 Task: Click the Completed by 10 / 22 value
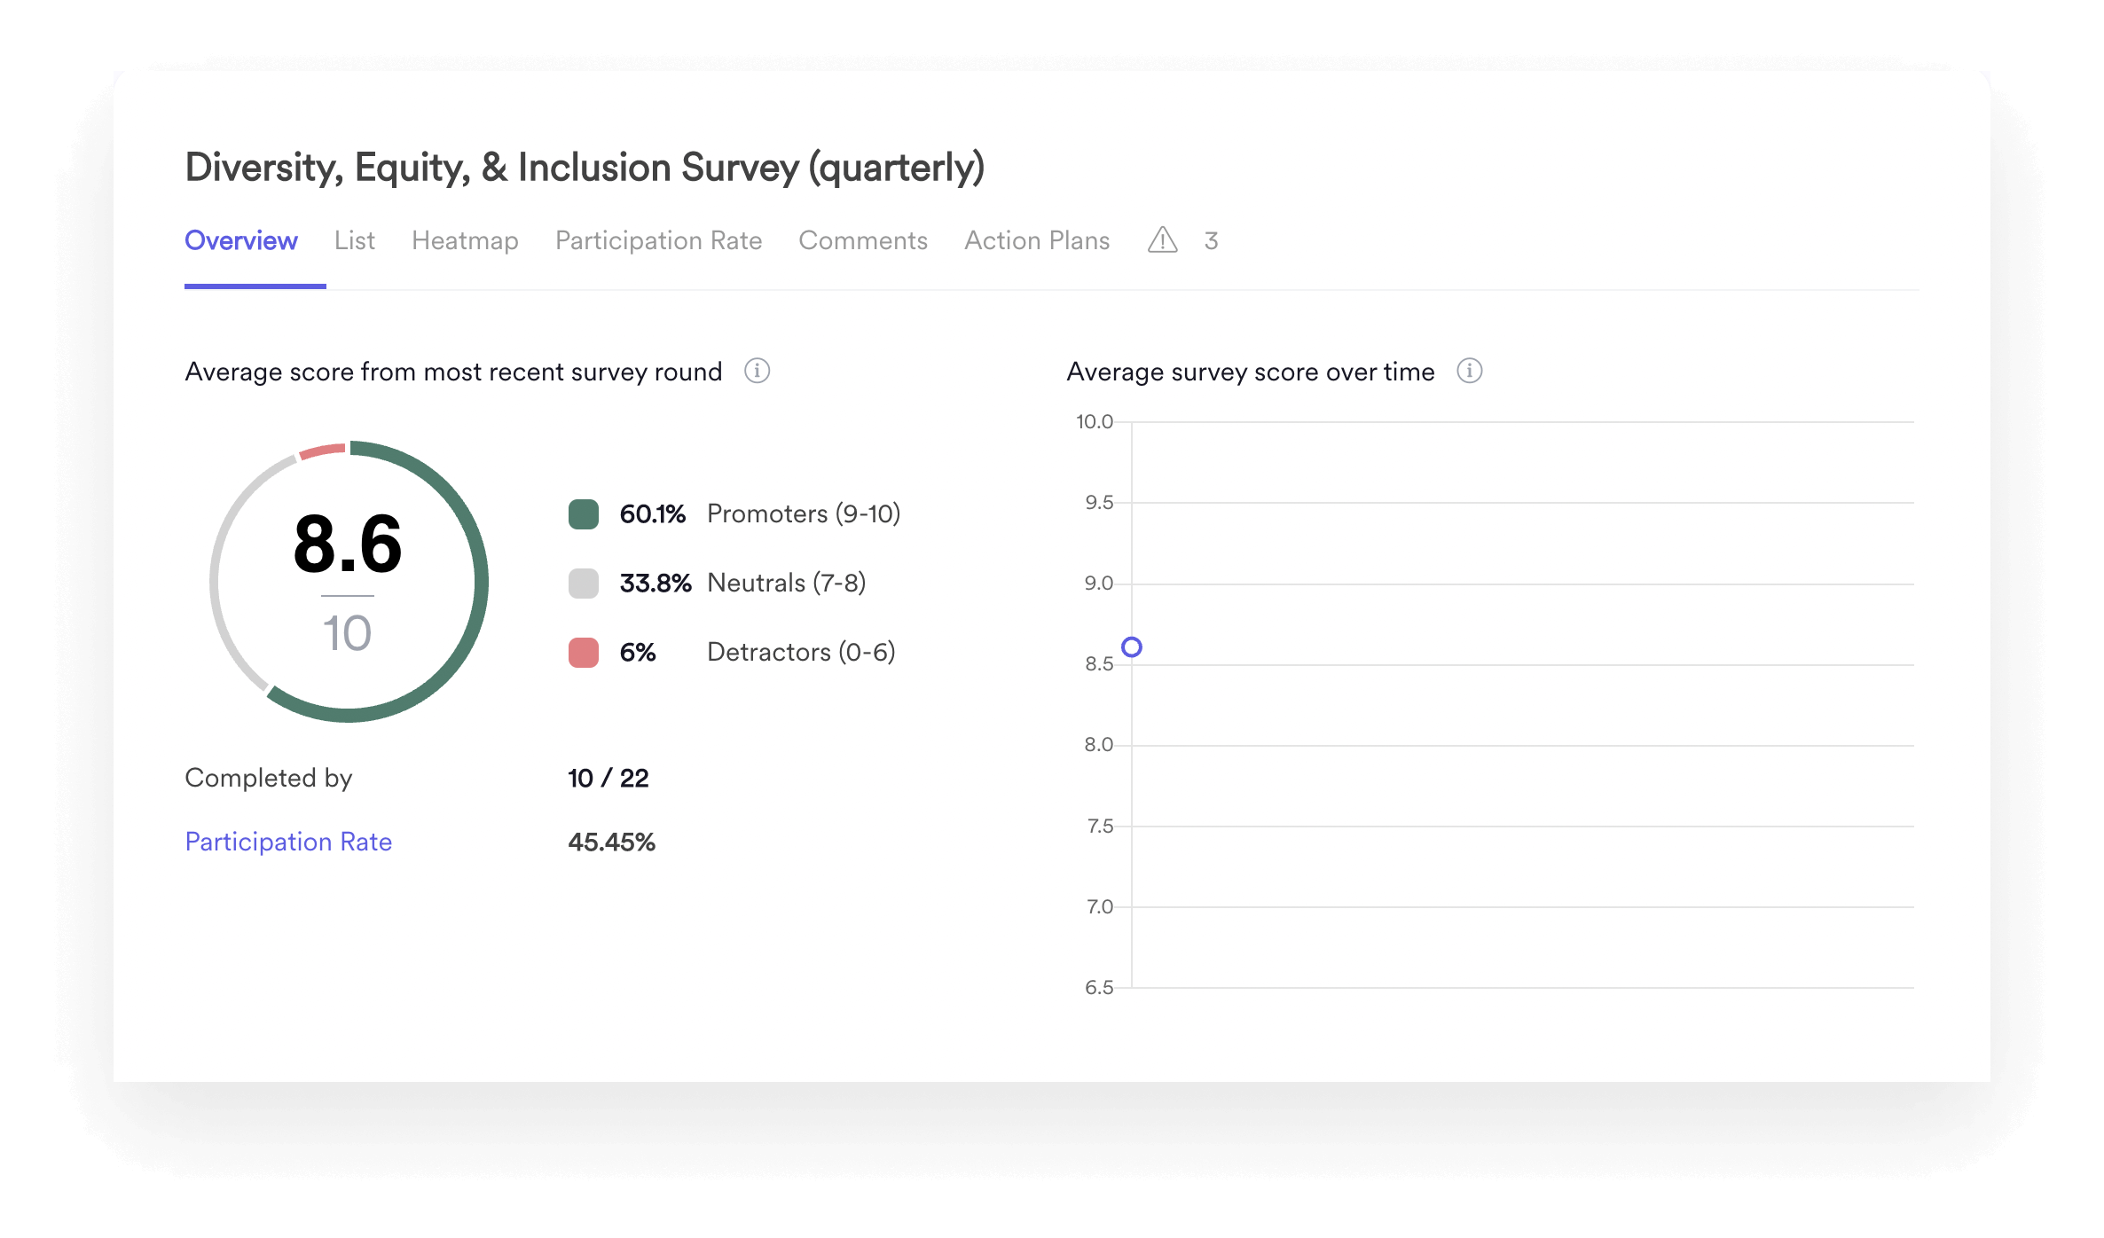[608, 778]
